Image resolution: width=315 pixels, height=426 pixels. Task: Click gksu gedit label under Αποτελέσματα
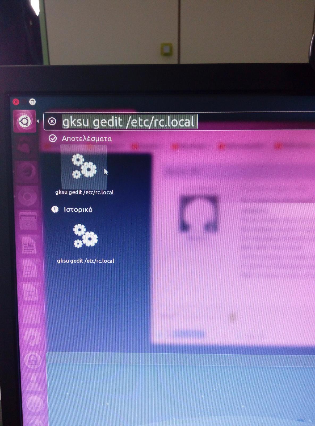pyautogui.click(x=84, y=192)
